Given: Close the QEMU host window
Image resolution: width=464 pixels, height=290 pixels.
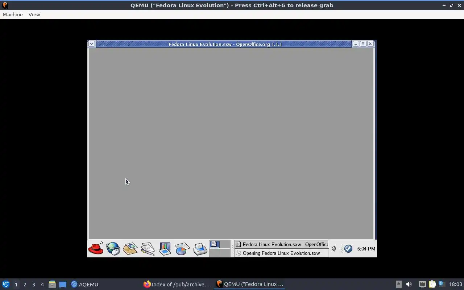Looking at the screenshot, I should pyautogui.click(x=459, y=5).
